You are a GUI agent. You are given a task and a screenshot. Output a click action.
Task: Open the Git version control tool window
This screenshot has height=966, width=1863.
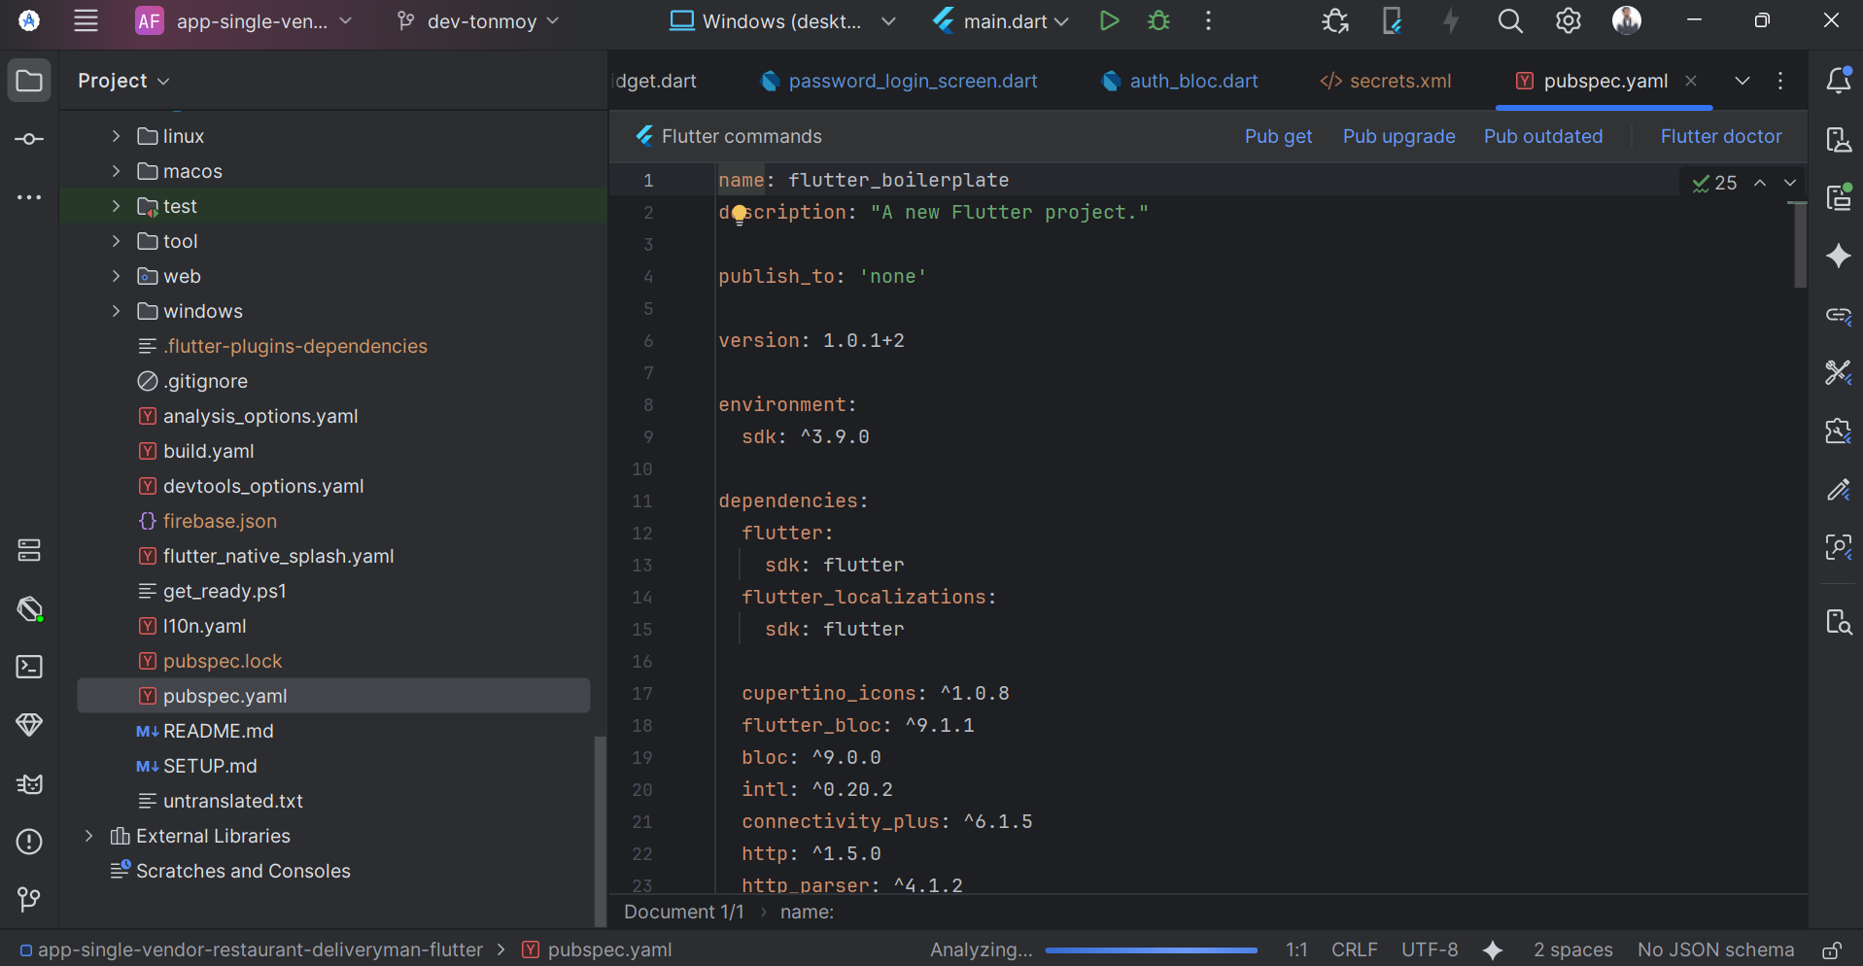pos(29,900)
